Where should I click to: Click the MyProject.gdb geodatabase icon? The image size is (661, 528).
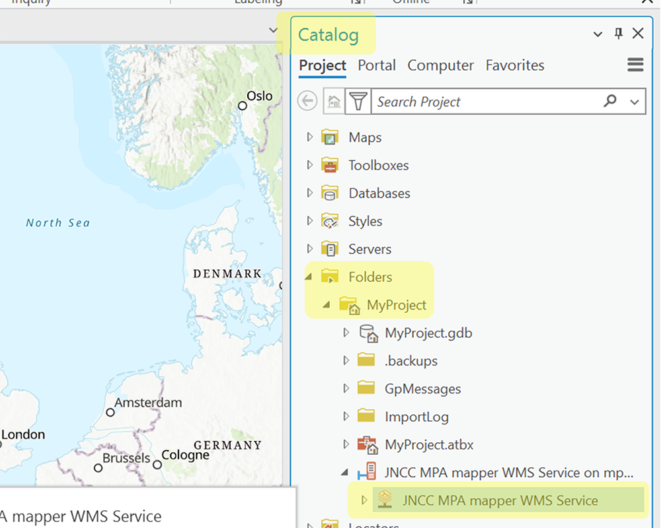[368, 333]
